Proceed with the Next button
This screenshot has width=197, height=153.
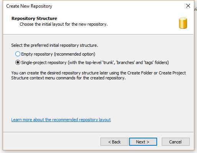(x=143, y=142)
